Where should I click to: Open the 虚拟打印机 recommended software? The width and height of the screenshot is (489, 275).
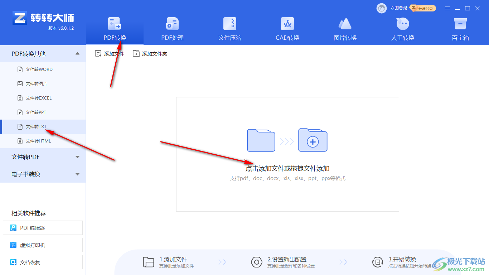click(43, 245)
